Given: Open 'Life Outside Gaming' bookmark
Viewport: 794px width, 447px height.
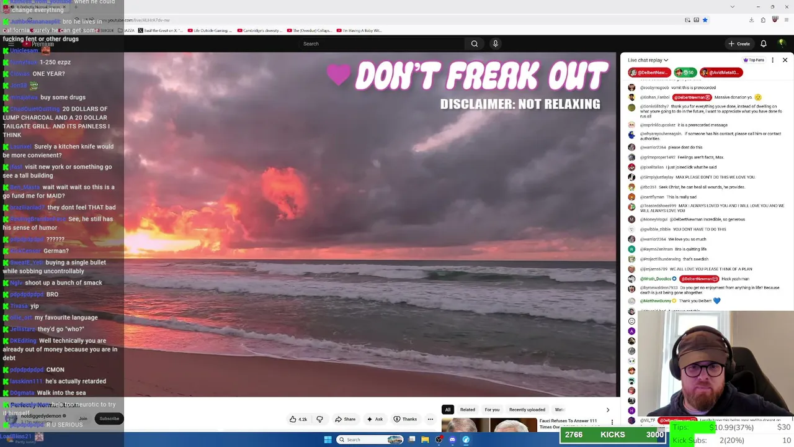Looking at the screenshot, I should [209, 30].
